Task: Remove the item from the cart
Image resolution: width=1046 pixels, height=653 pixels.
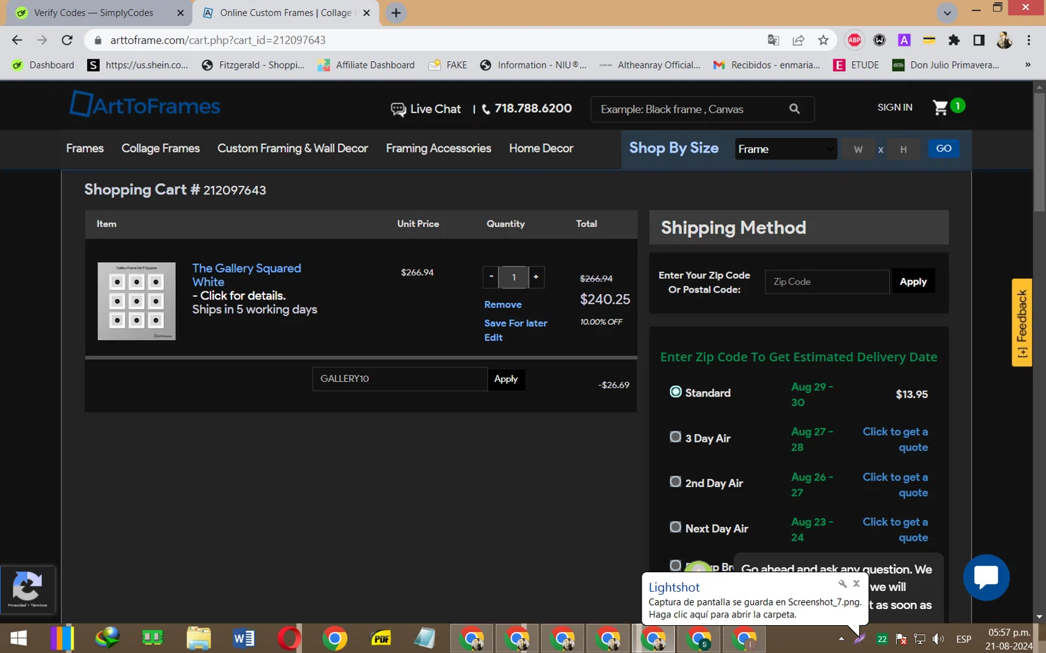Action: point(503,305)
